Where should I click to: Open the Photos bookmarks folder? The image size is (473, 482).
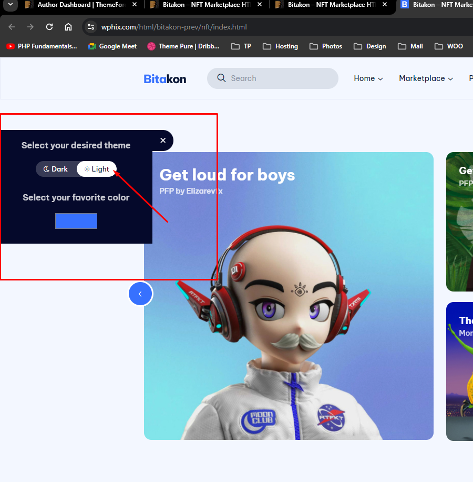tap(326, 46)
